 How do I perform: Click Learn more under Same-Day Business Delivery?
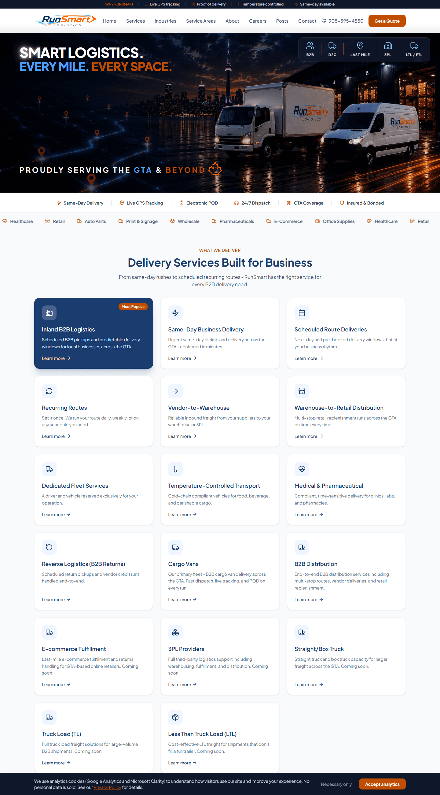(182, 358)
